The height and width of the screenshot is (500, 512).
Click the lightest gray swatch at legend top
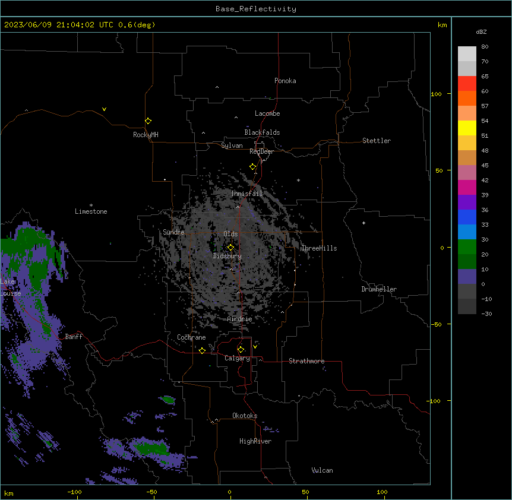[467, 53]
